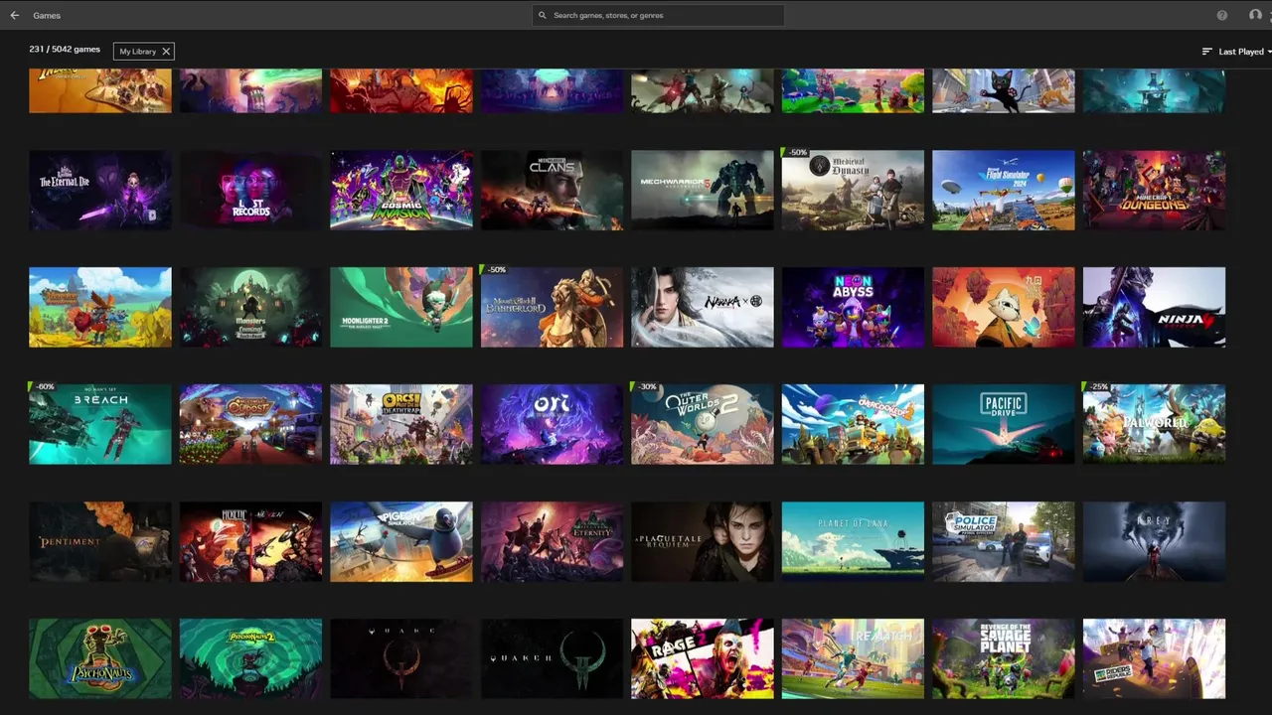Open the help question mark icon
Image resolution: width=1272 pixels, height=715 pixels.
(x=1222, y=15)
